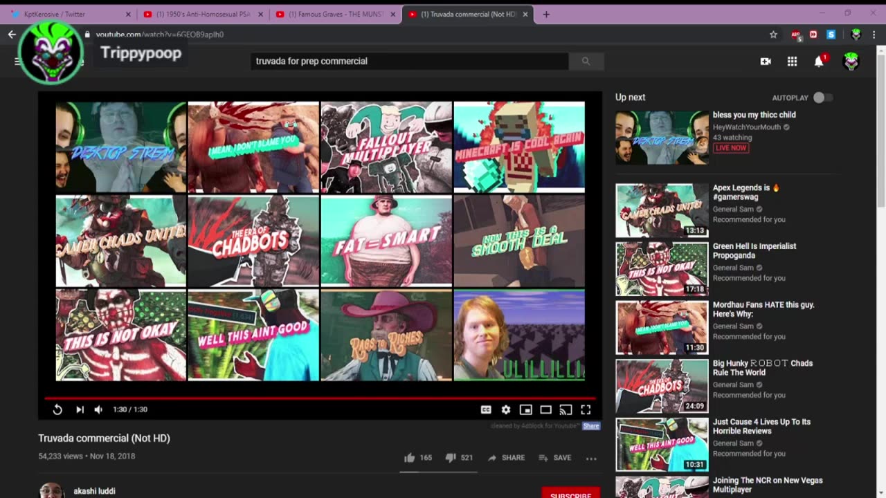Image resolution: width=886 pixels, height=498 pixels.
Task: Close the Famous Graves tab
Action: point(392,14)
